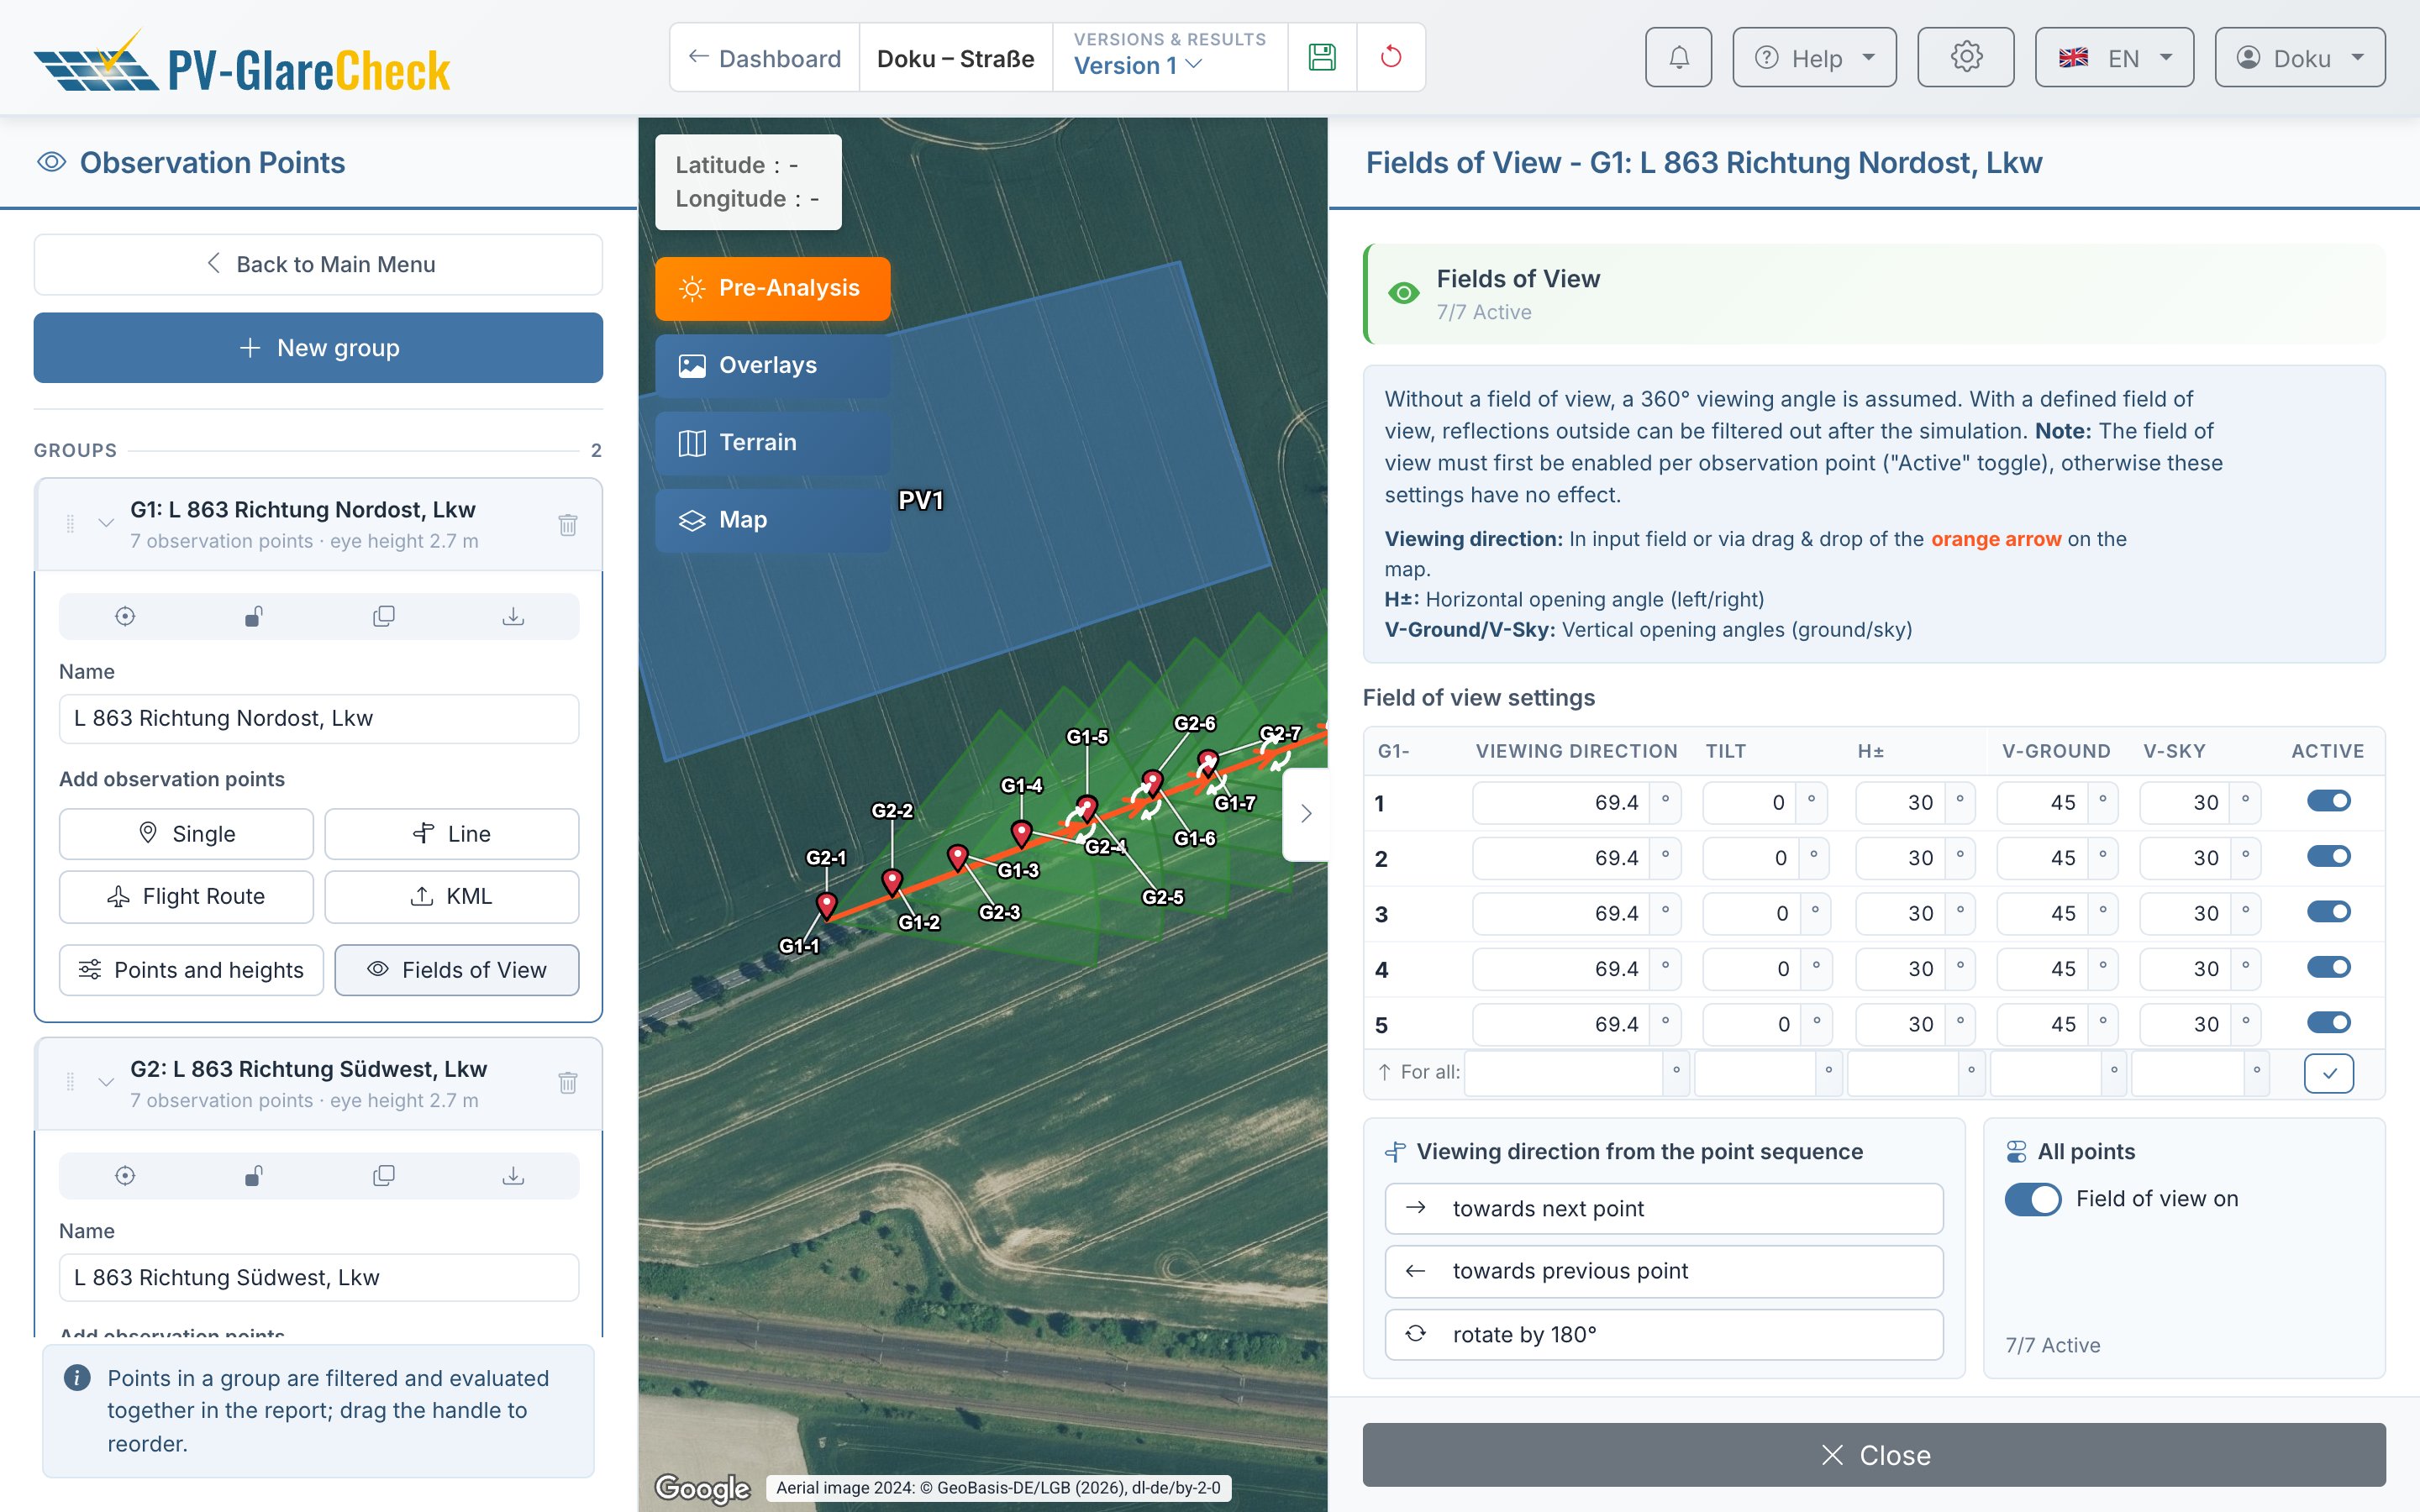This screenshot has height=1512, width=2420.
Task: Center map on G2 group crosshair icon
Action: [x=125, y=1176]
